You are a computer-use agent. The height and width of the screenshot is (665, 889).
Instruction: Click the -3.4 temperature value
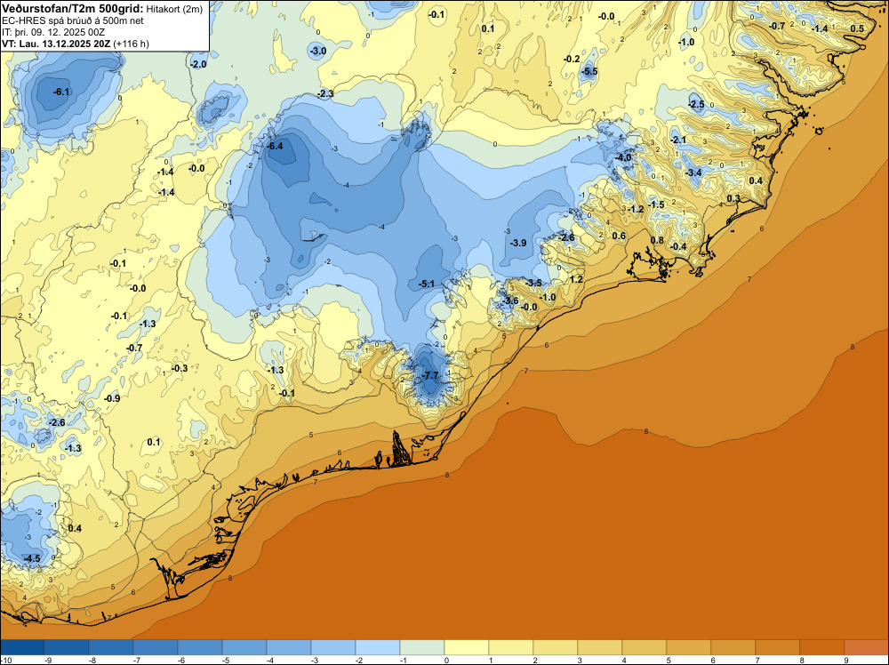[693, 172]
